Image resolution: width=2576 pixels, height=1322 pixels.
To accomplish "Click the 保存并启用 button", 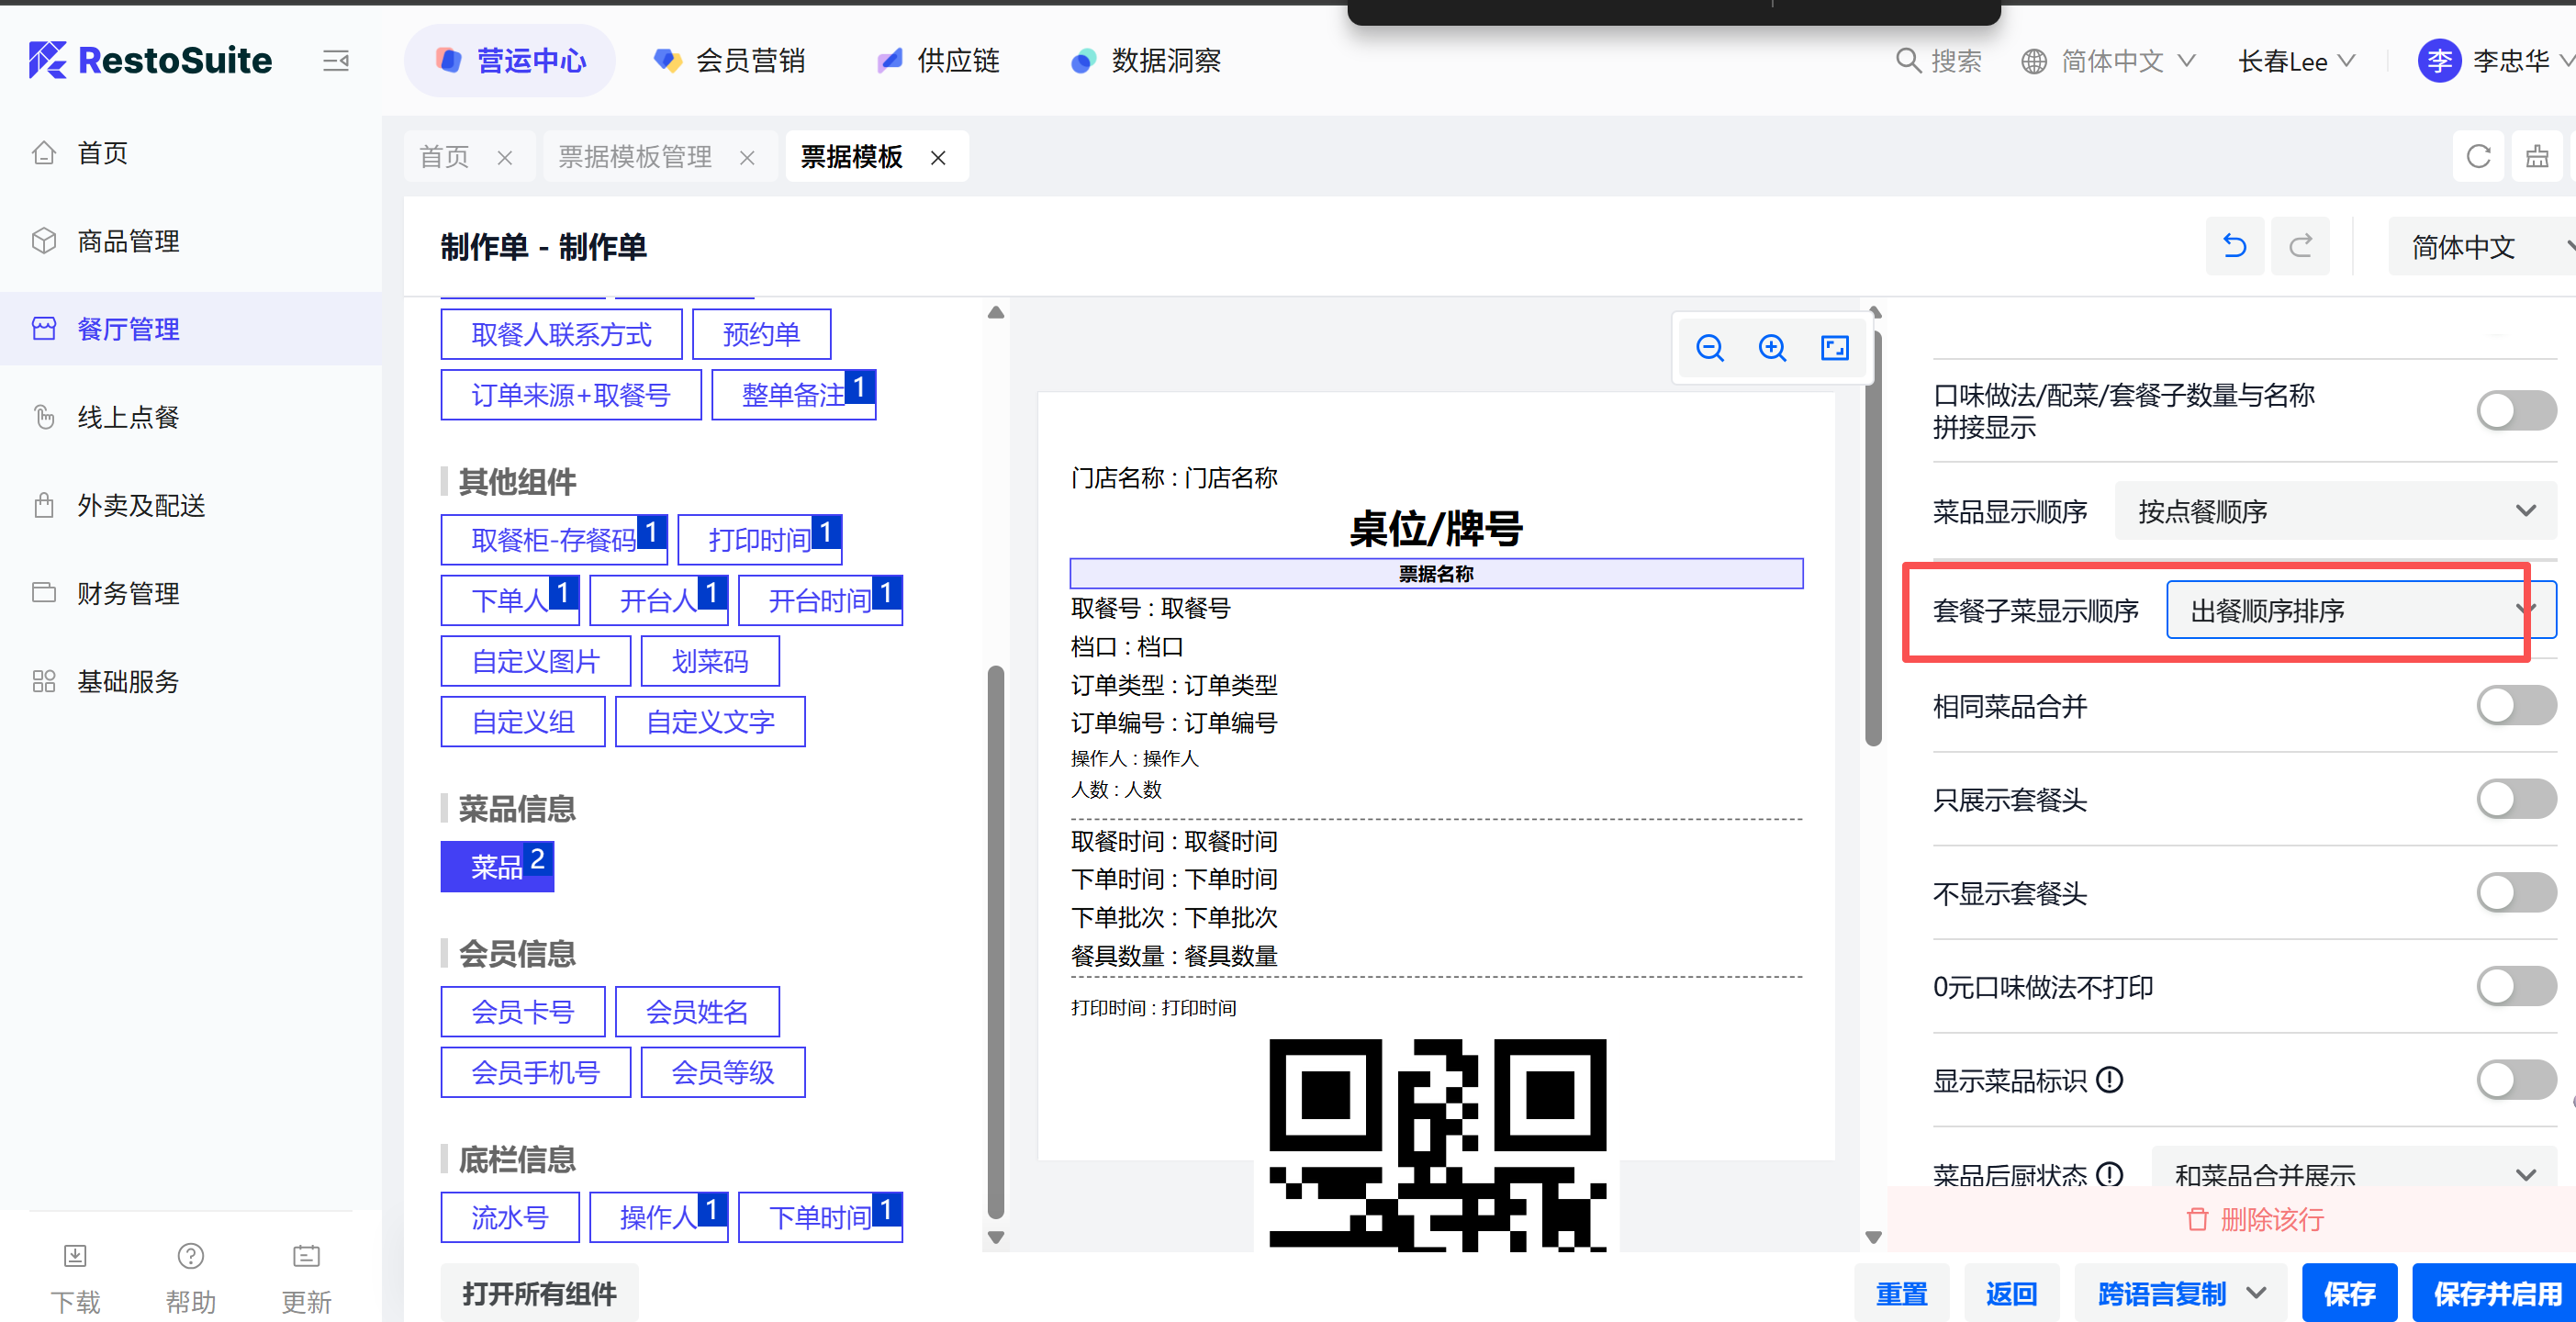I will click(2496, 1293).
